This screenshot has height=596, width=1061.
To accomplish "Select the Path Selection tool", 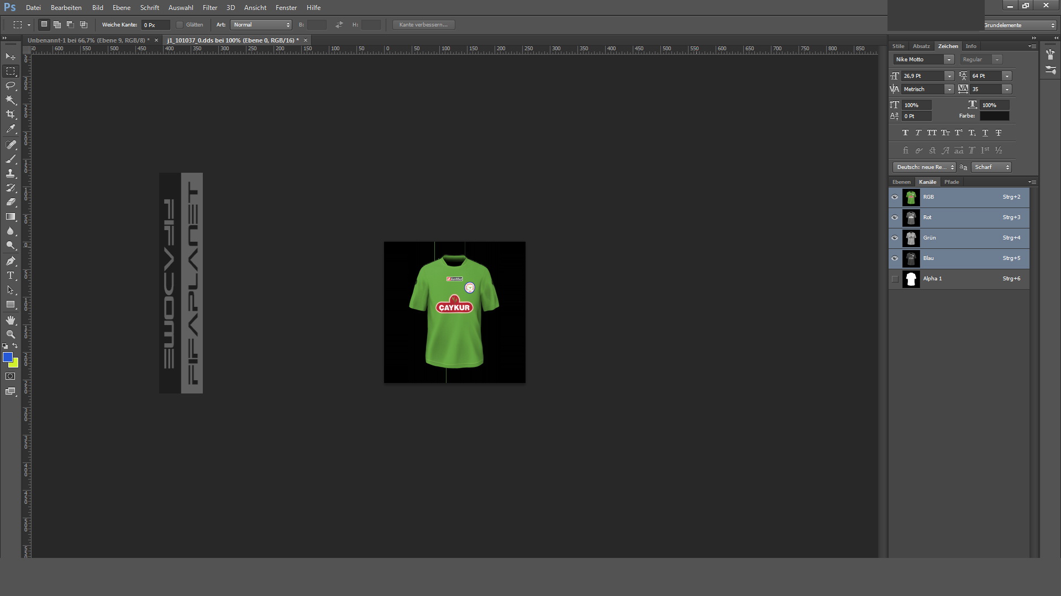I will click(x=10, y=290).
